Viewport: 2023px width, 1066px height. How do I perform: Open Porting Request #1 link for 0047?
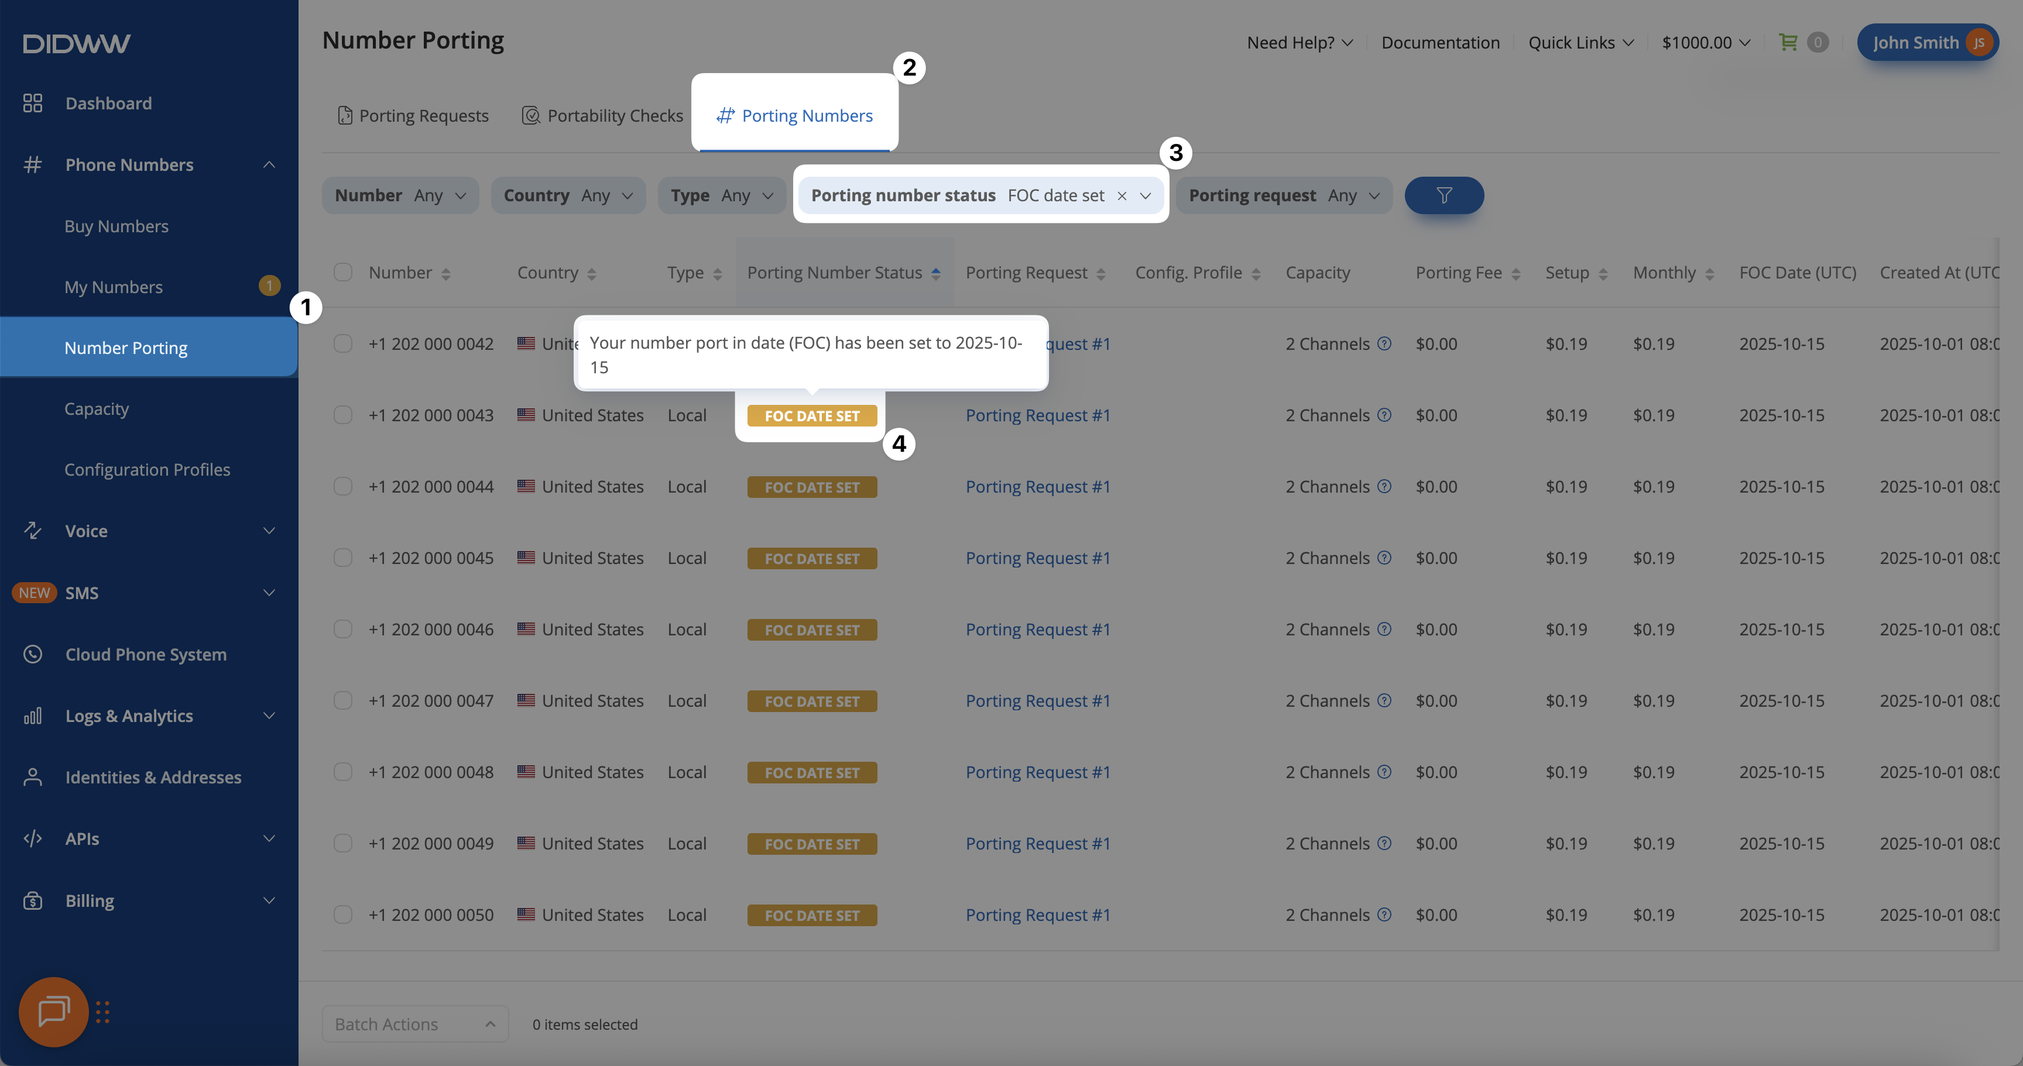[x=1037, y=701]
